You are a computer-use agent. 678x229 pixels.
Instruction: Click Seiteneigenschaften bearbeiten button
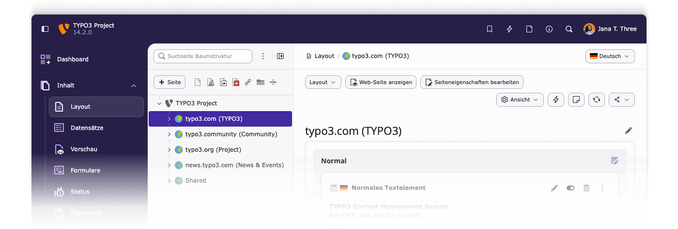(x=471, y=82)
